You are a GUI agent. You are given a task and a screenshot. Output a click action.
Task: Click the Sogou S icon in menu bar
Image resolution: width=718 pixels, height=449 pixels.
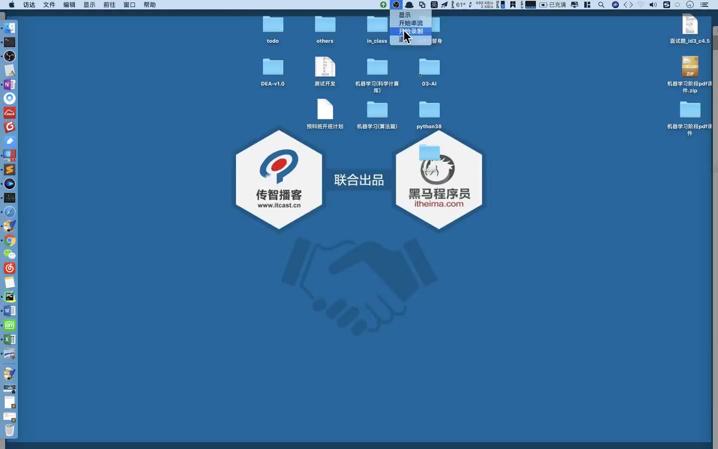(666, 4)
